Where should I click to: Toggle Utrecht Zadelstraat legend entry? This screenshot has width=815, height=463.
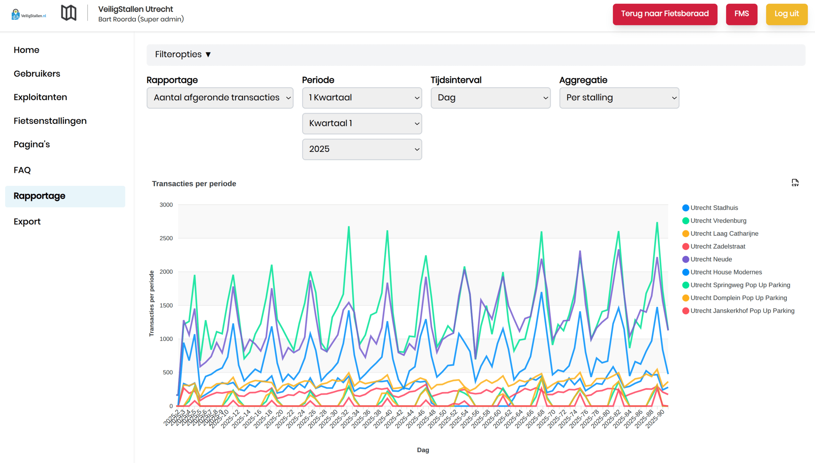717,247
